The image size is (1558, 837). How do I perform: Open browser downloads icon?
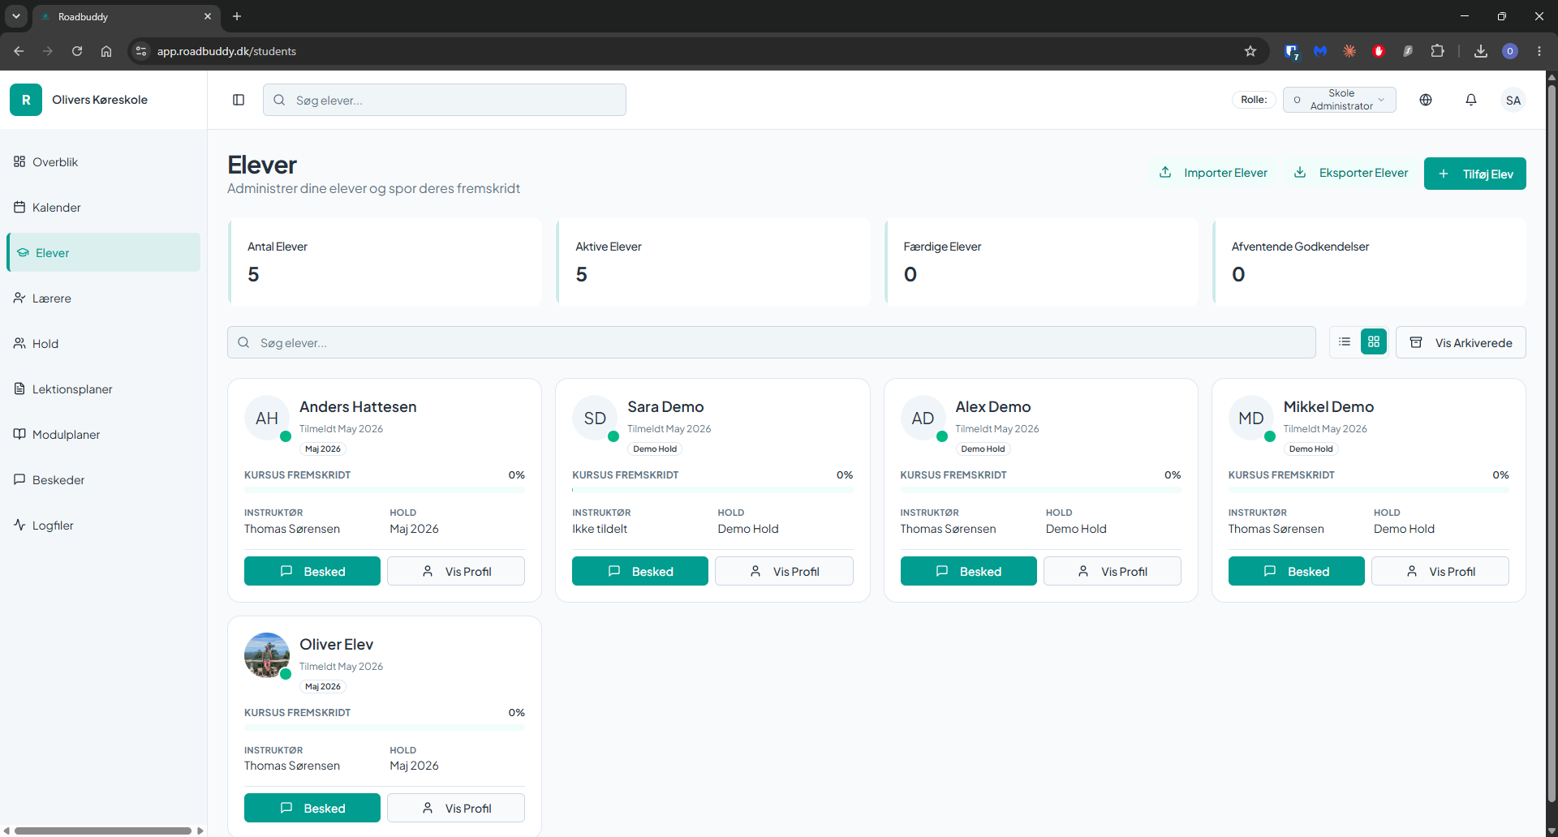1481,51
